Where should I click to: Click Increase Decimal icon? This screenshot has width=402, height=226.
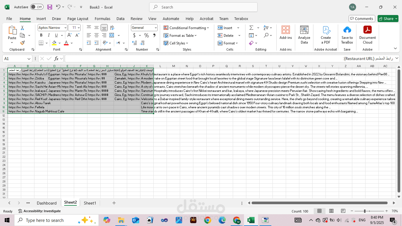(134, 43)
